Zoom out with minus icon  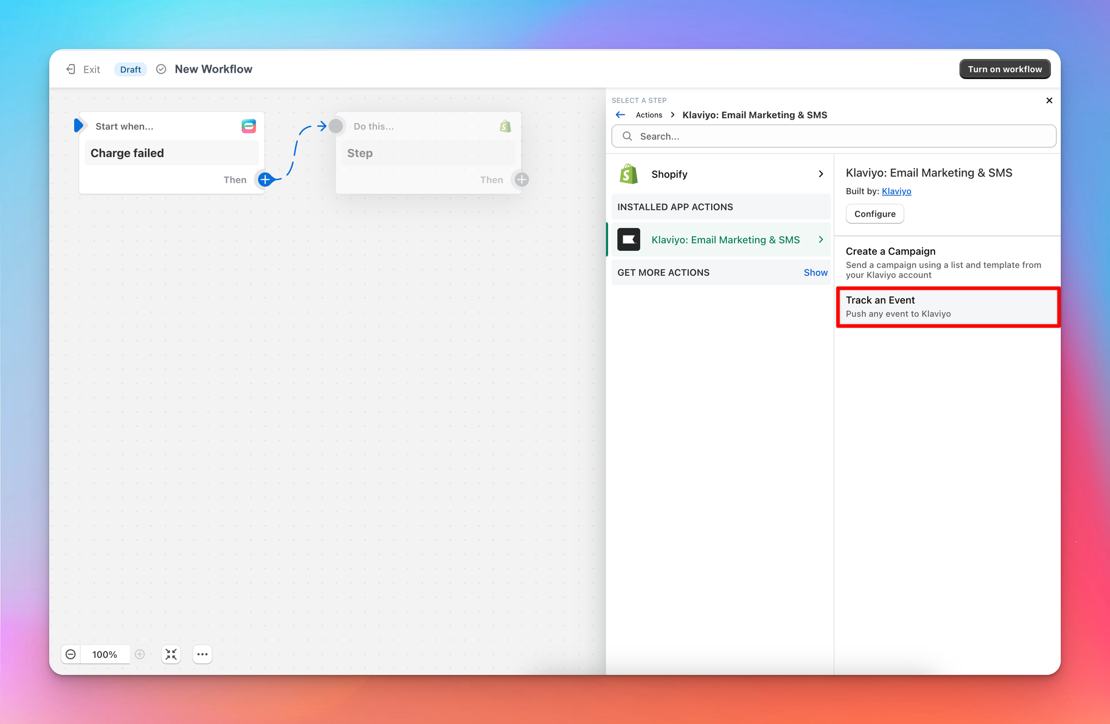tap(70, 654)
